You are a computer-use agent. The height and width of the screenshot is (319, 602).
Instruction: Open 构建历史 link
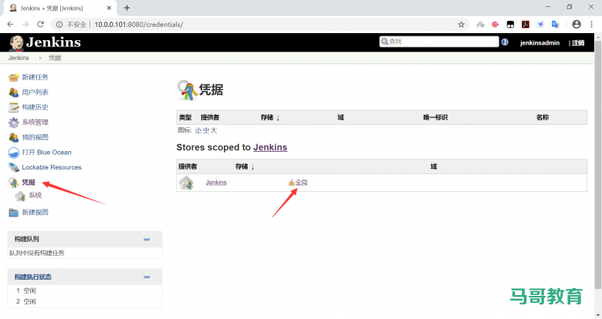click(35, 107)
